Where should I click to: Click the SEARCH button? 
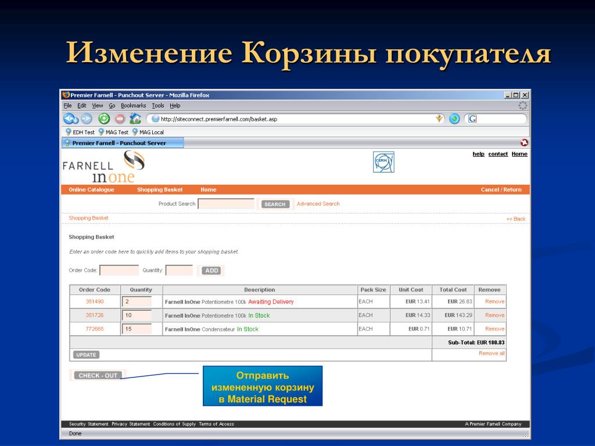pos(275,204)
